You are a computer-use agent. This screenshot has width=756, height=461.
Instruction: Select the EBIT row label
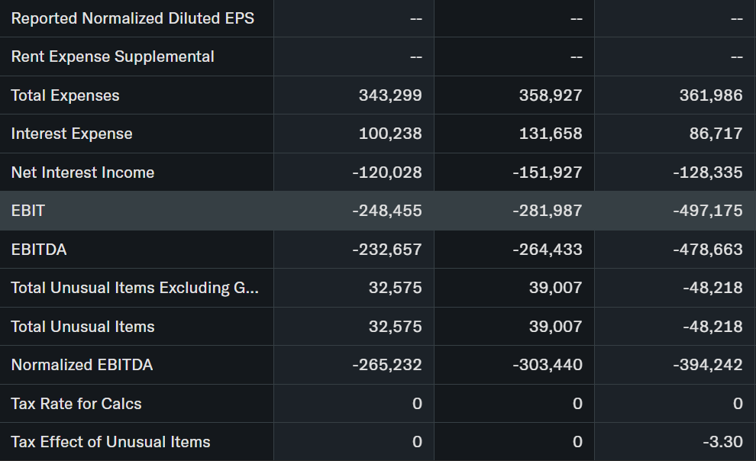(x=28, y=211)
